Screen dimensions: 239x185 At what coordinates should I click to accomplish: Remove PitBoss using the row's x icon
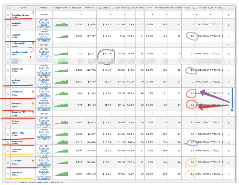229,123
